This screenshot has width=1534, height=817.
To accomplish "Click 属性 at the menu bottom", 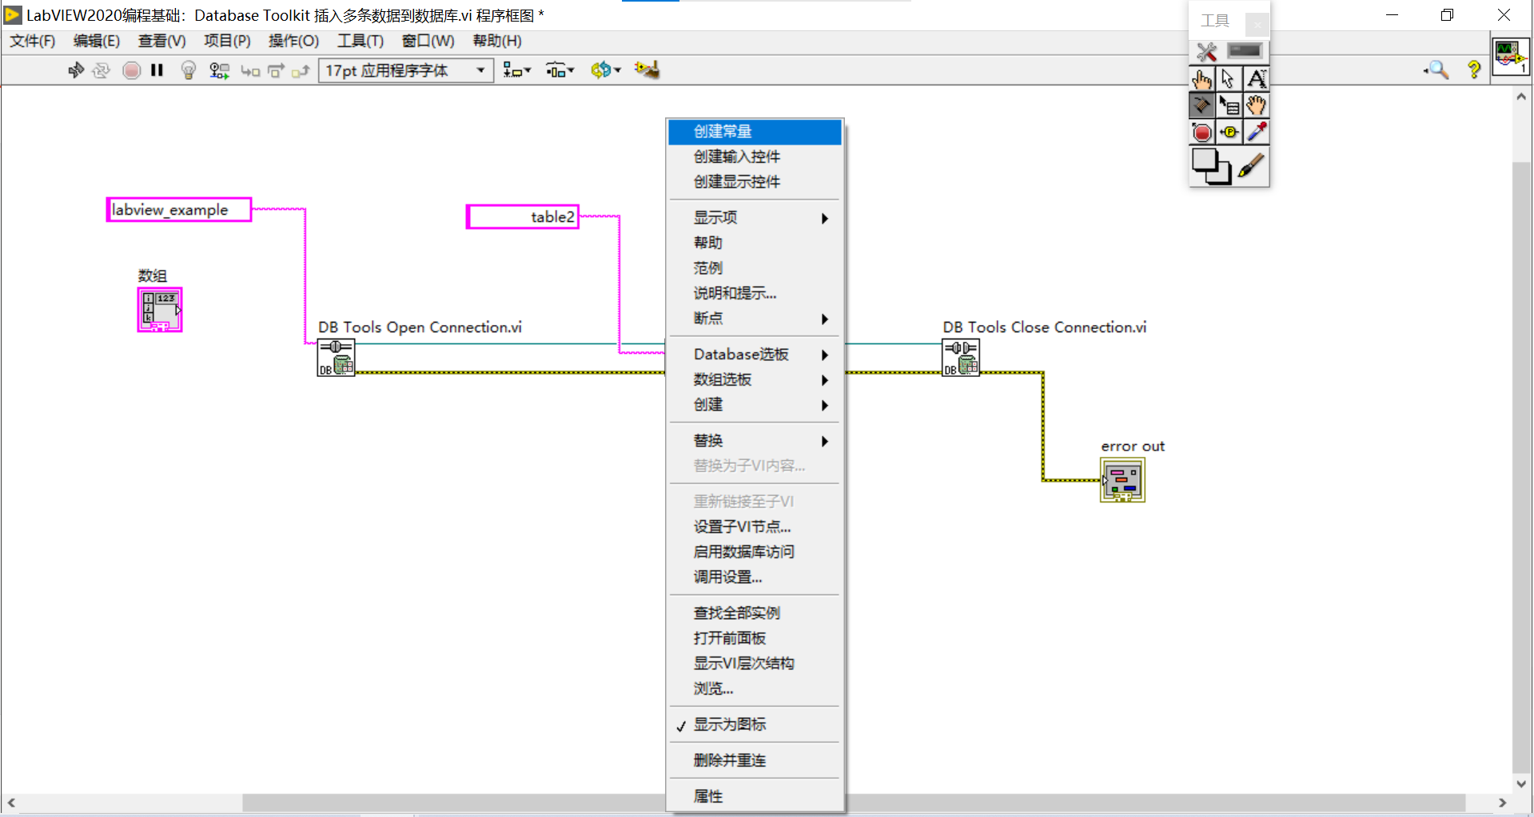I will [x=707, y=795].
